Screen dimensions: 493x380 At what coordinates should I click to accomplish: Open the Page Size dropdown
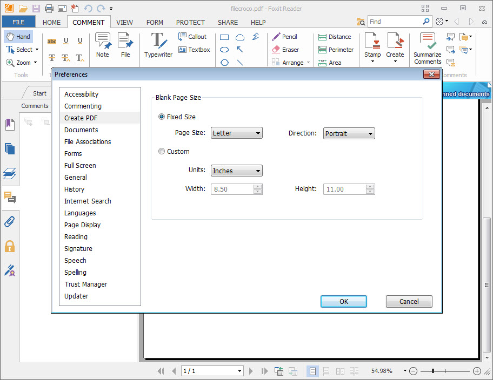(237, 133)
